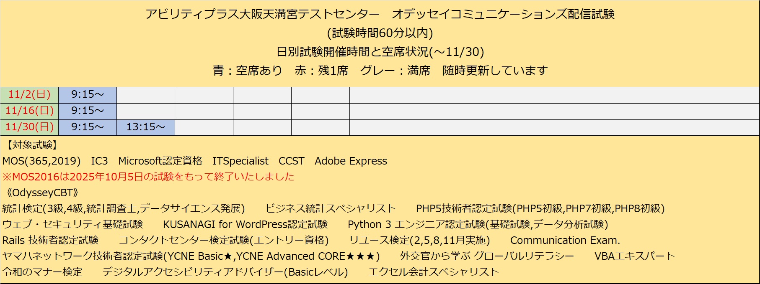This screenshot has height=284, width=760.
Task: Click the empty cell right of 11/2 9:15～
Action: 145,95
